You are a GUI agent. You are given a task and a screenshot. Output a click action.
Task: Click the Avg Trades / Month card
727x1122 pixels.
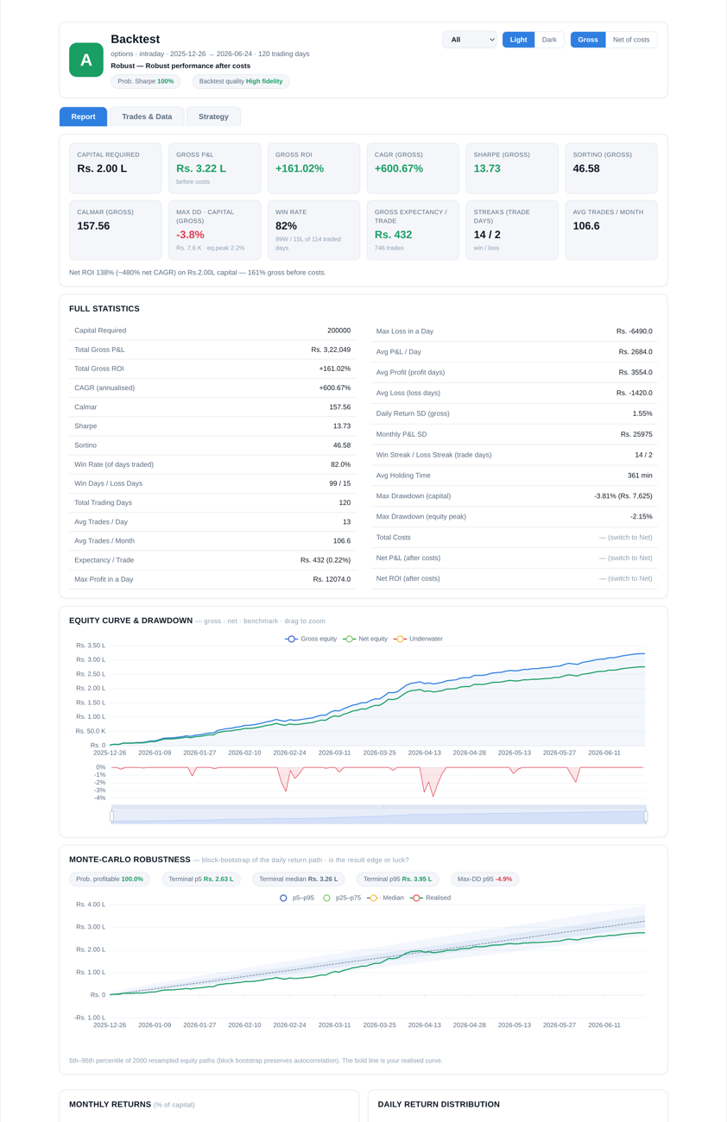pos(611,230)
